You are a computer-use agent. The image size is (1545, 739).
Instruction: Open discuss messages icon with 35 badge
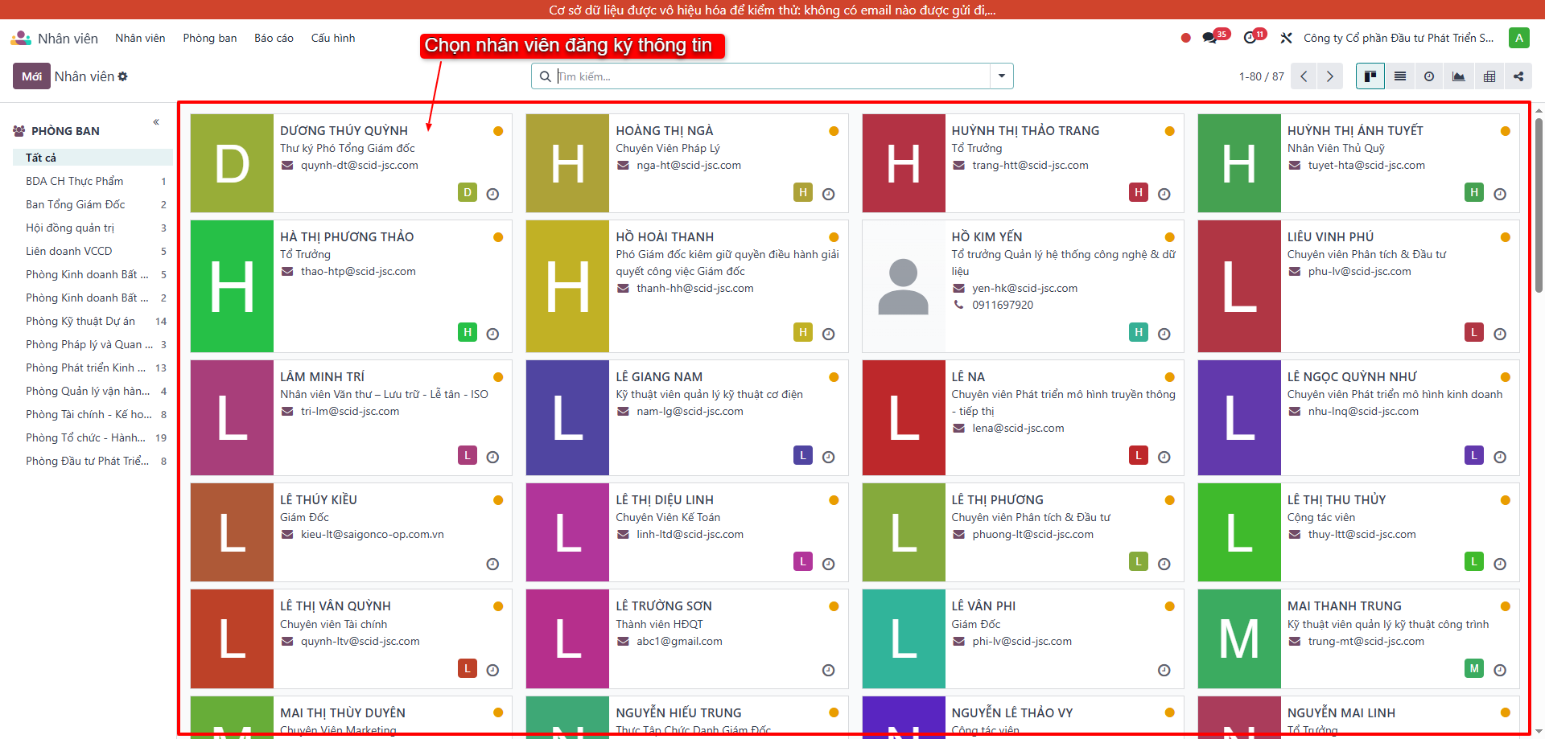[1210, 38]
